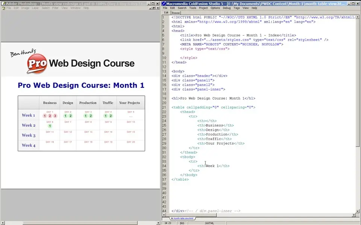The width and height of the screenshot is (361, 225).
Task: Switch to the Browse tab in ColdFusion
Action: 176,13
